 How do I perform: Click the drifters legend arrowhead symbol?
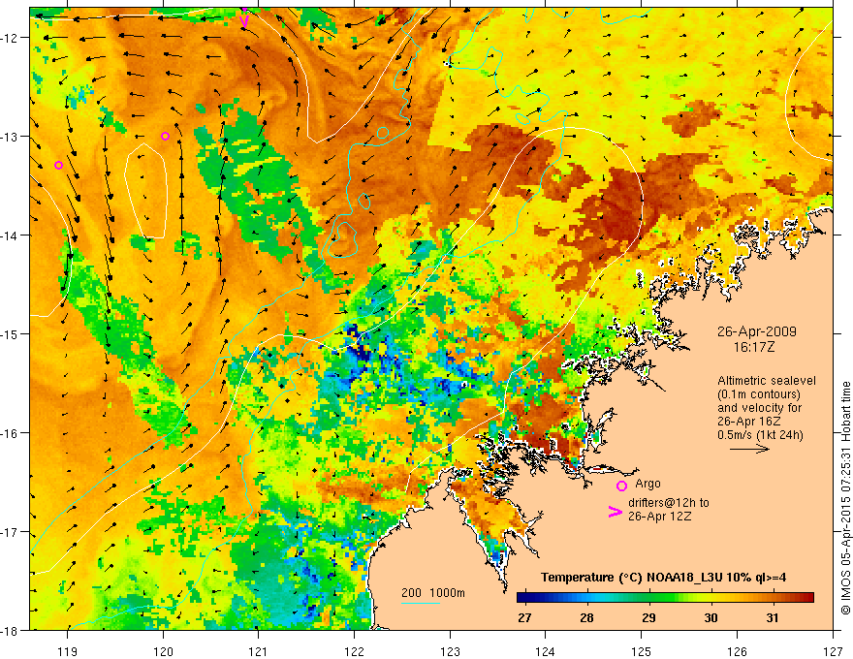(616, 512)
